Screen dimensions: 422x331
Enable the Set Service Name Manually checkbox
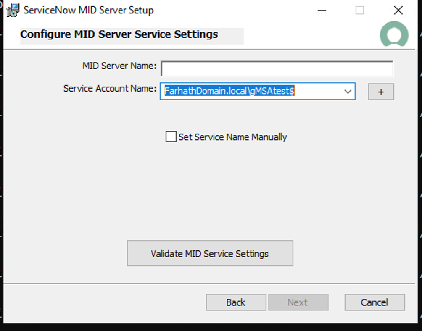click(x=171, y=137)
